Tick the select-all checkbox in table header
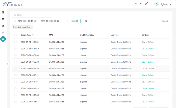The height and width of the screenshot is (108, 176). tap(16, 35)
